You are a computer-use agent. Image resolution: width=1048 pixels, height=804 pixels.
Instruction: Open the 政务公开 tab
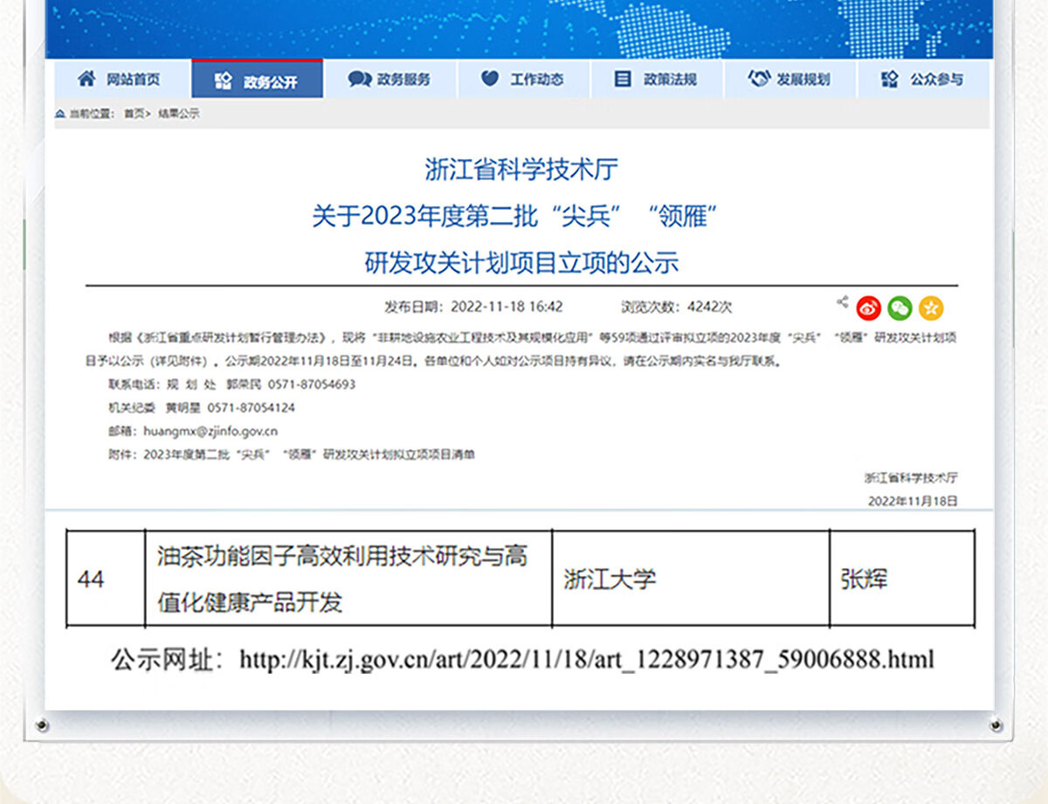point(257,81)
